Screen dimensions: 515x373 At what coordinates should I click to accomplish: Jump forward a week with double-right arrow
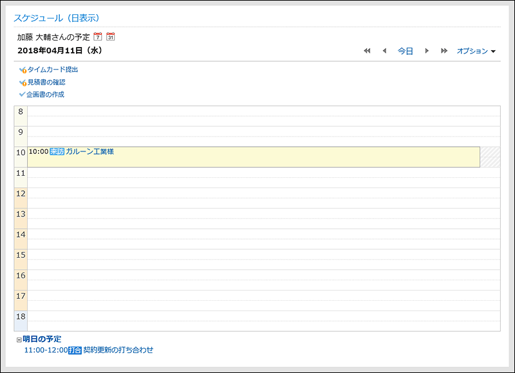coord(444,51)
